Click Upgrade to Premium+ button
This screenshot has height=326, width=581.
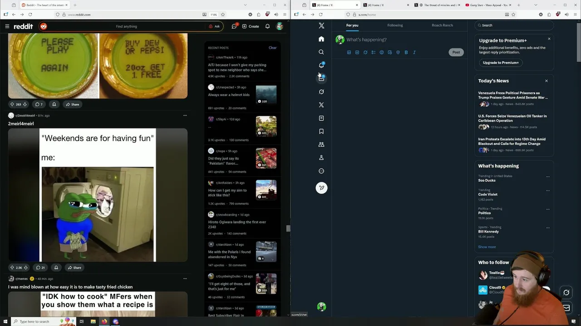tap(501, 62)
